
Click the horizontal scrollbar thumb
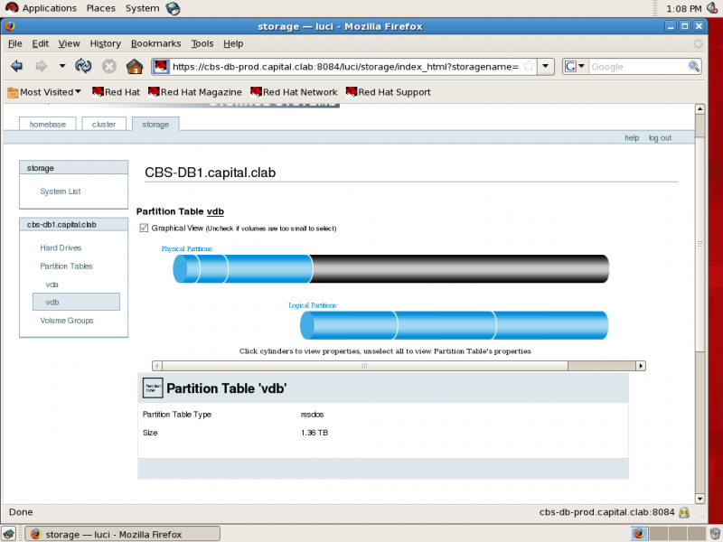pyautogui.click(x=365, y=366)
